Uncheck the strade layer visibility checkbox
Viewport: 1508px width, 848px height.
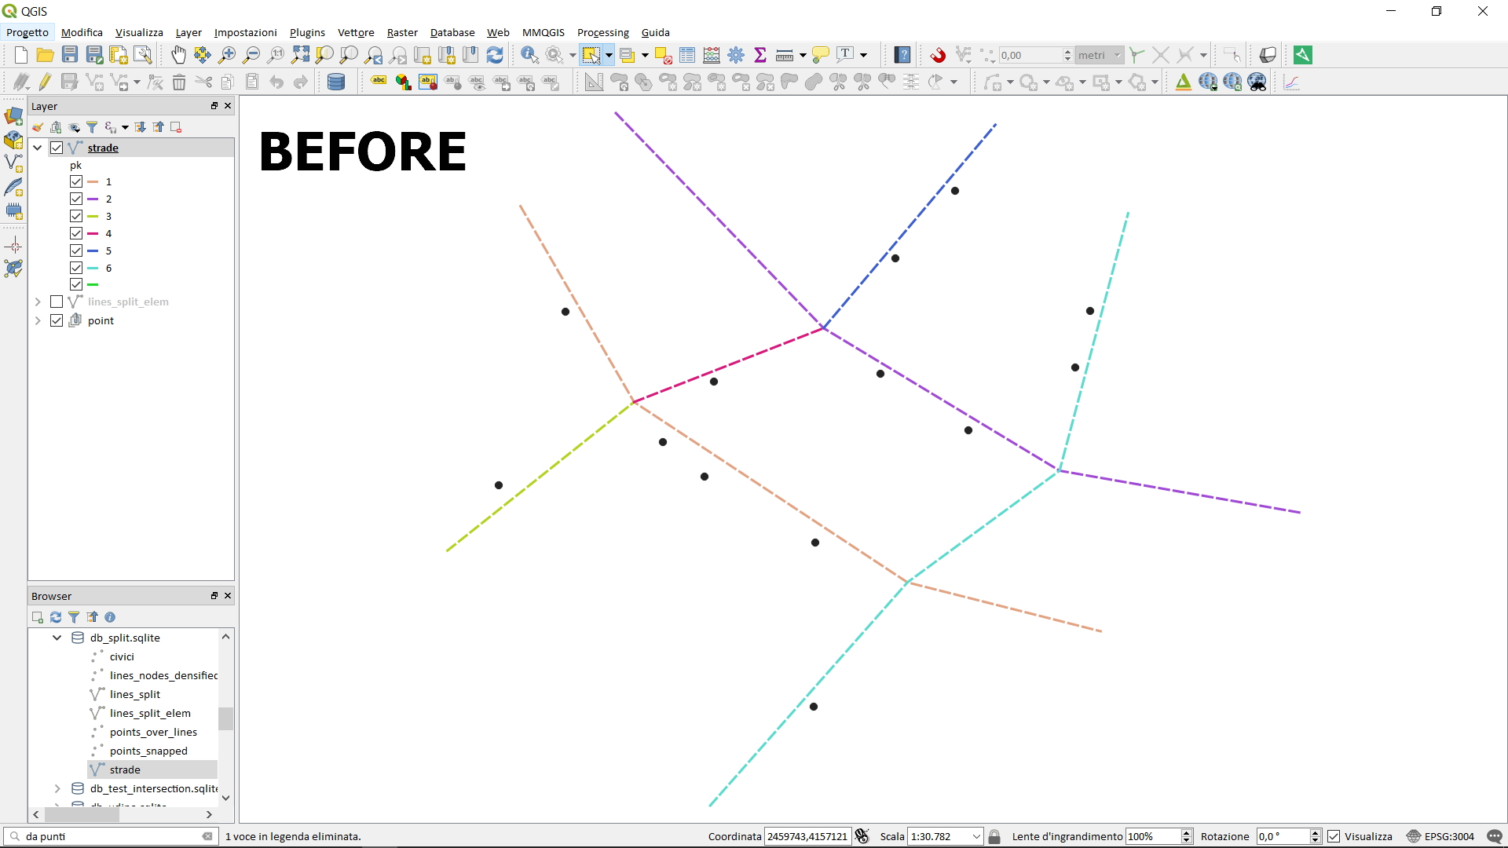click(57, 148)
